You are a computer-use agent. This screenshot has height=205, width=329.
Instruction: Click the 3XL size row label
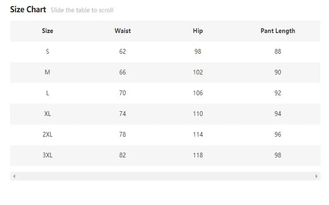coord(47,155)
